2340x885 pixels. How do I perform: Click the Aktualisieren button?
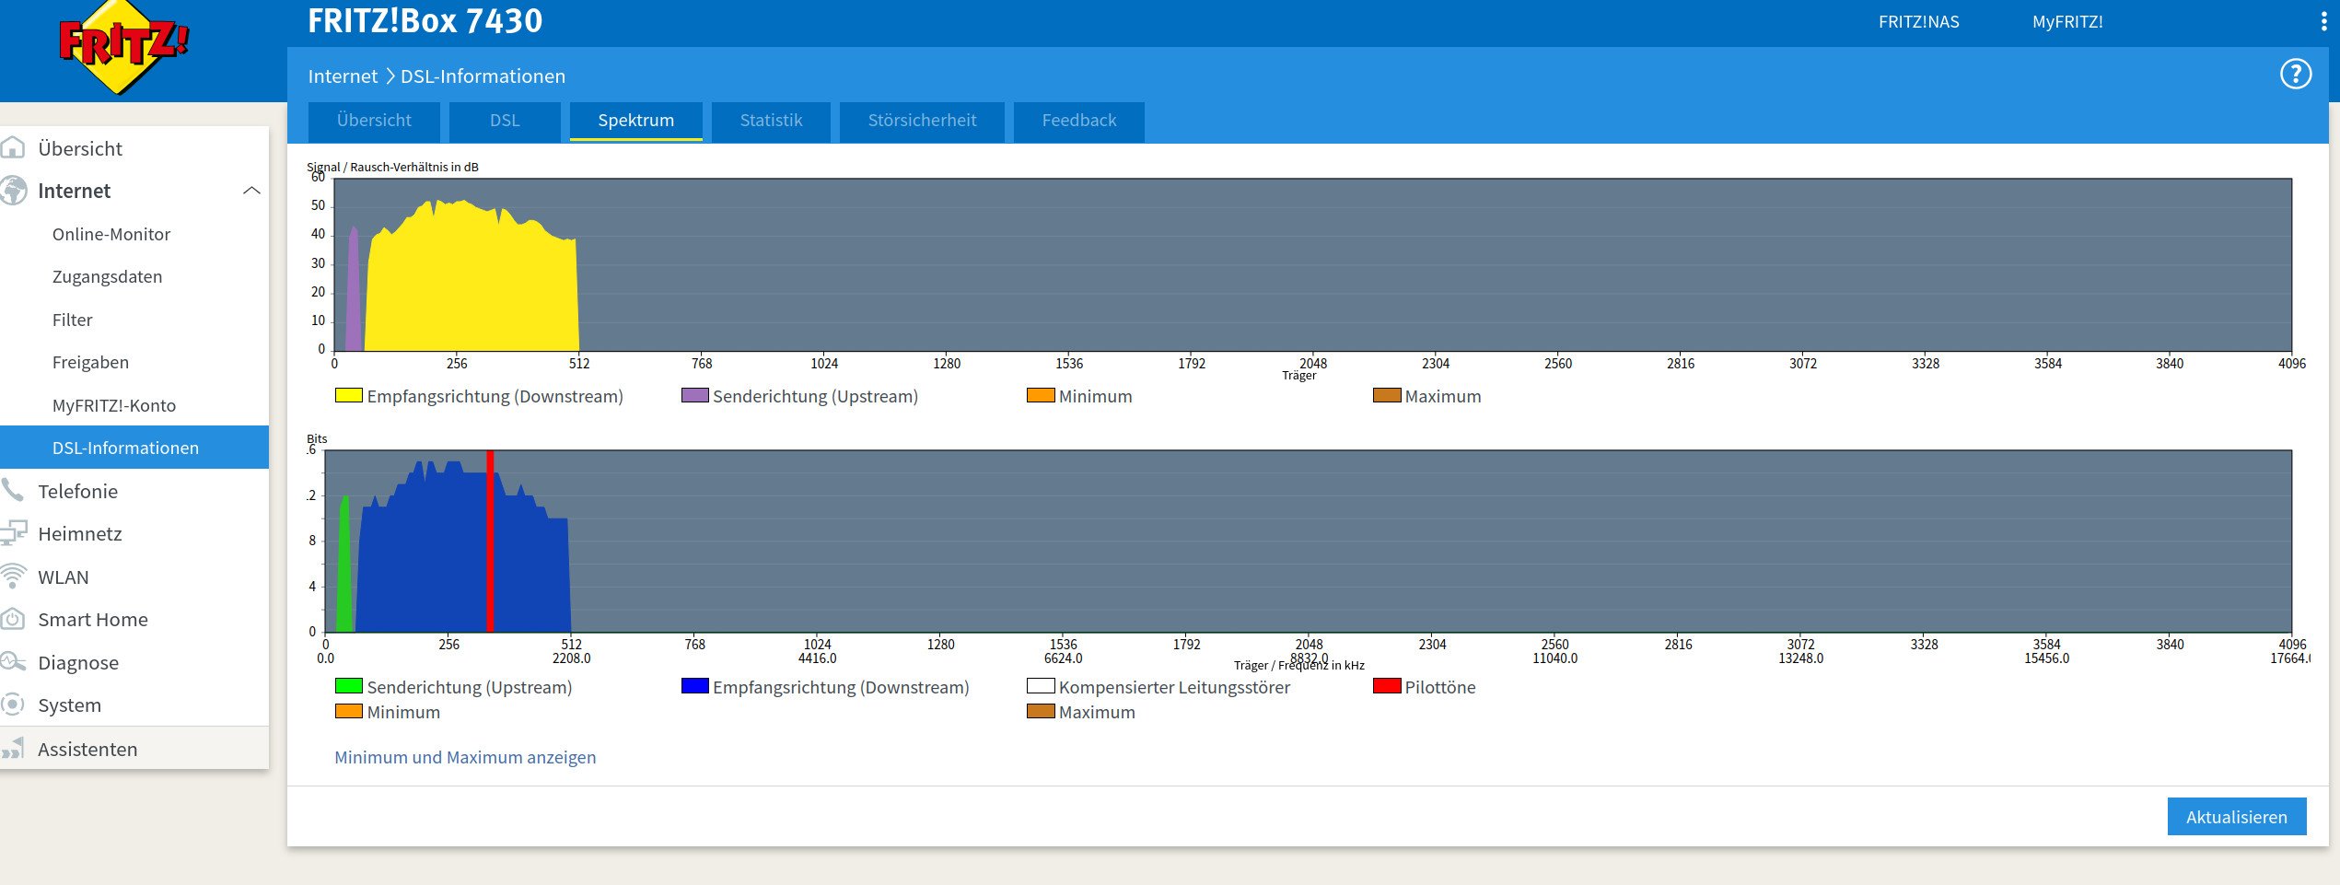click(x=2236, y=817)
